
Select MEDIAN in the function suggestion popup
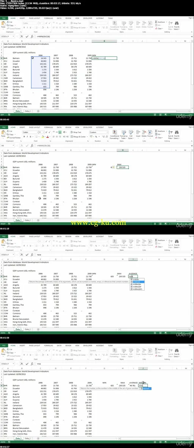point(146,388)
